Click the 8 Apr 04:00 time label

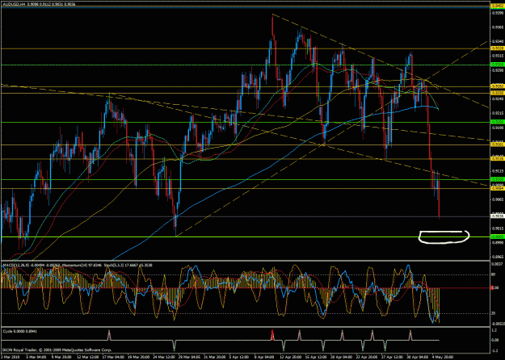pyautogui.click(x=263, y=357)
